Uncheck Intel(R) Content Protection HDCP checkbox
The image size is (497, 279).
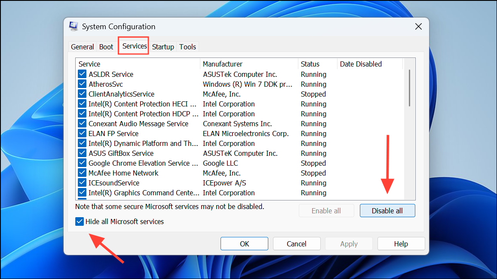click(x=82, y=114)
